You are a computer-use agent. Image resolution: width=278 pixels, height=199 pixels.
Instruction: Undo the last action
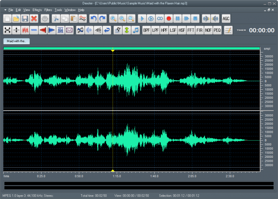coord(94,19)
